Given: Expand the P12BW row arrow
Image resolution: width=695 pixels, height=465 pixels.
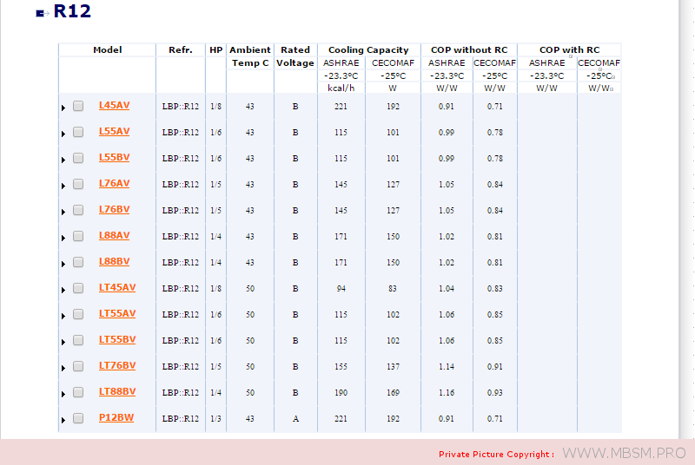Looking at the screenshot, I should pos(63,420).
